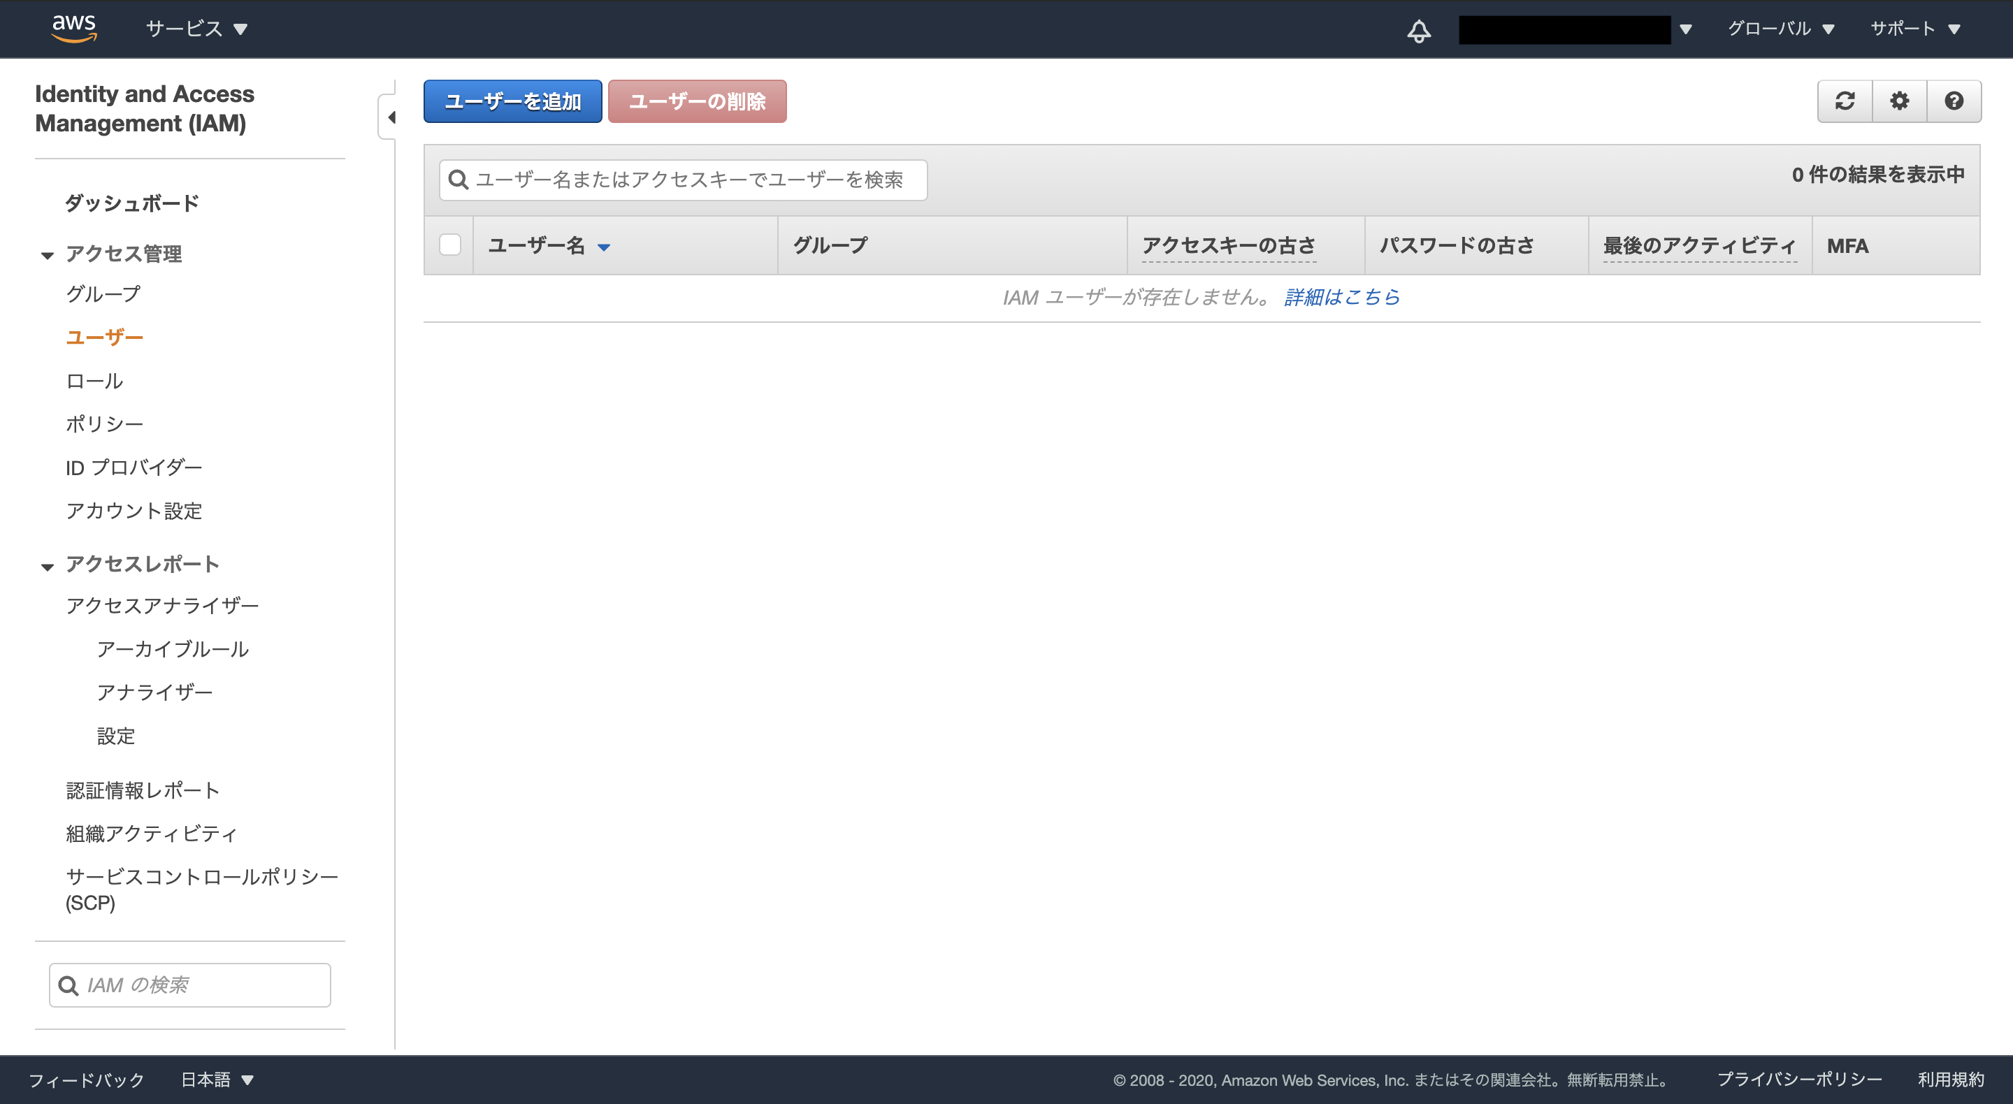Image resolution: width=2013 pixels, height=1104 pixels.
Task: Click the magnifier in the user search box
Action: (459, 180)
